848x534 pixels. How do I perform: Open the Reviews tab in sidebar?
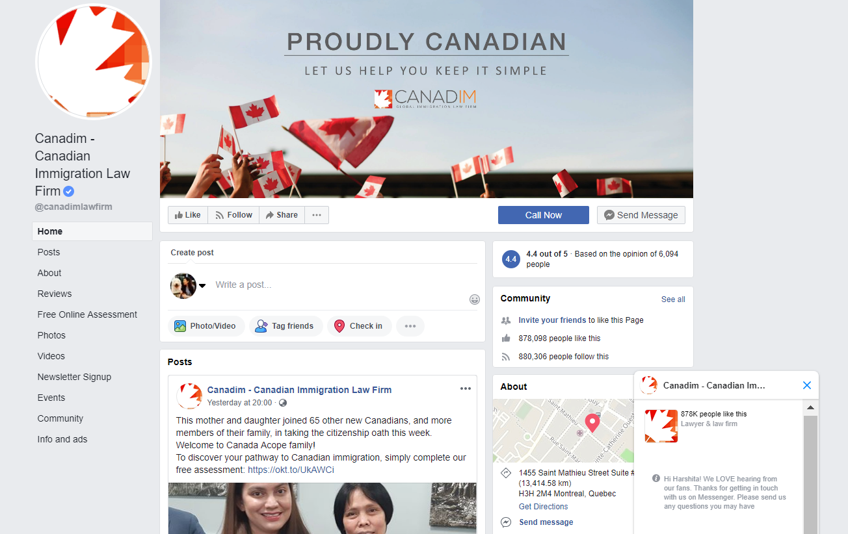pyautogui.click(x=55, y=294)
